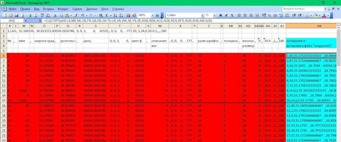
Task: Click the Print icon in the toolbar
Action: coord(29,16)
